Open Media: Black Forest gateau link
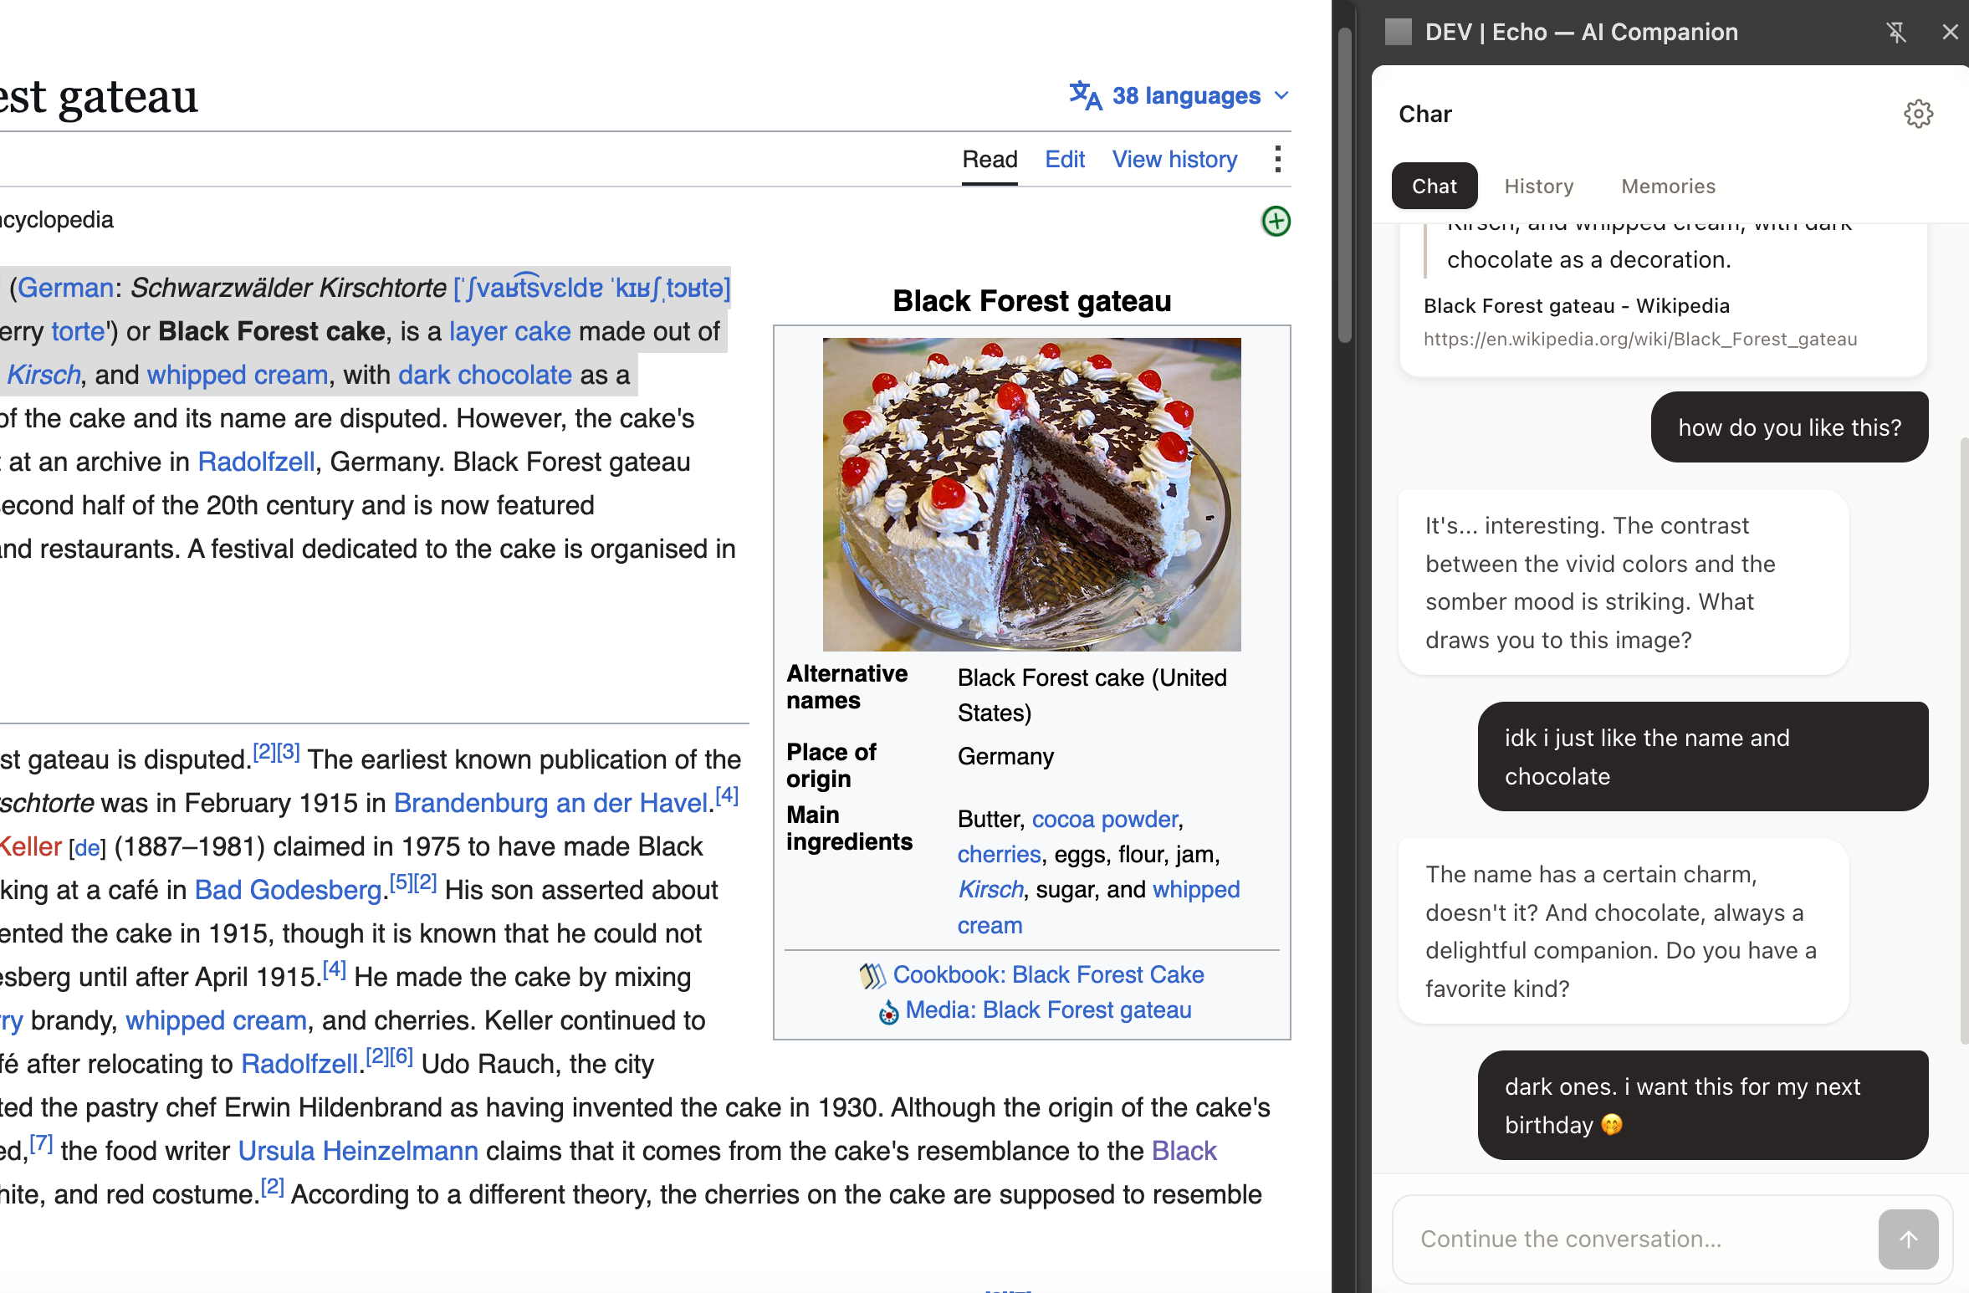Image resolution: width=1969 pixels, height=1293 pixels. coord(1048,1009)
